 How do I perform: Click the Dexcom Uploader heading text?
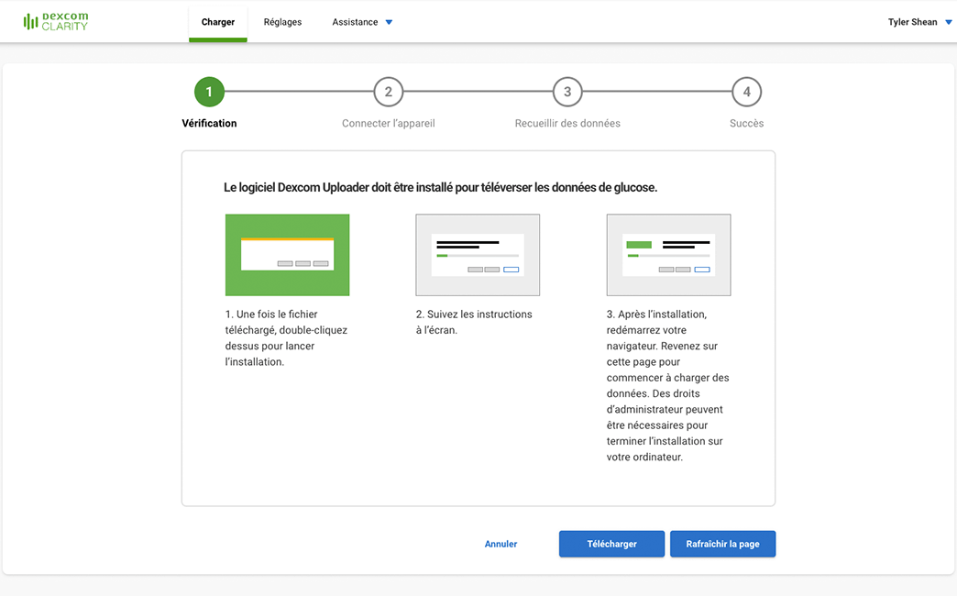point(440,187)
